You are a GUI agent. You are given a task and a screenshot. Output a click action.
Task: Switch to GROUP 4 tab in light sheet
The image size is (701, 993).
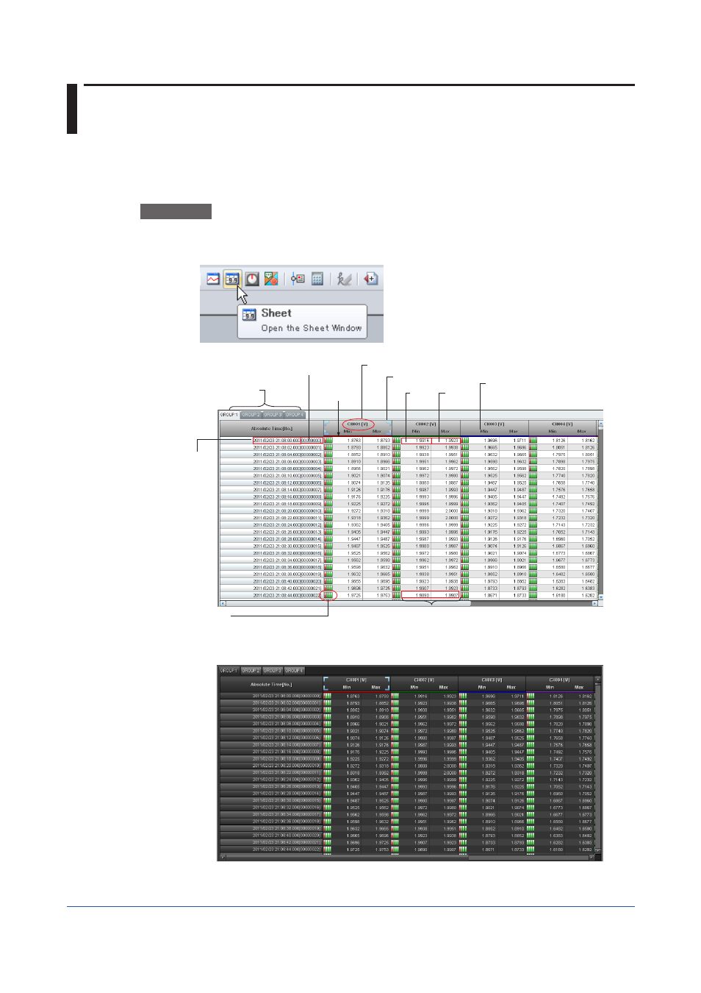[x=294, y=415]
